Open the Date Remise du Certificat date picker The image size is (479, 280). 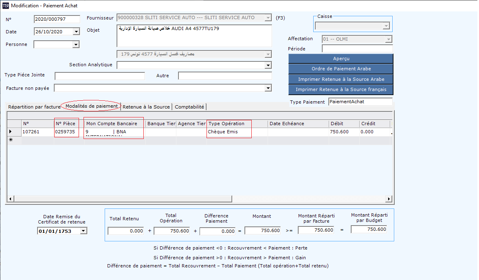point(83,231)
